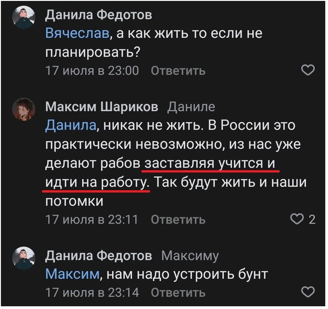Open the avatar beside the "Вячеслав" comment
The height and width of the screenshot is (309, 328).
point(23,19)
